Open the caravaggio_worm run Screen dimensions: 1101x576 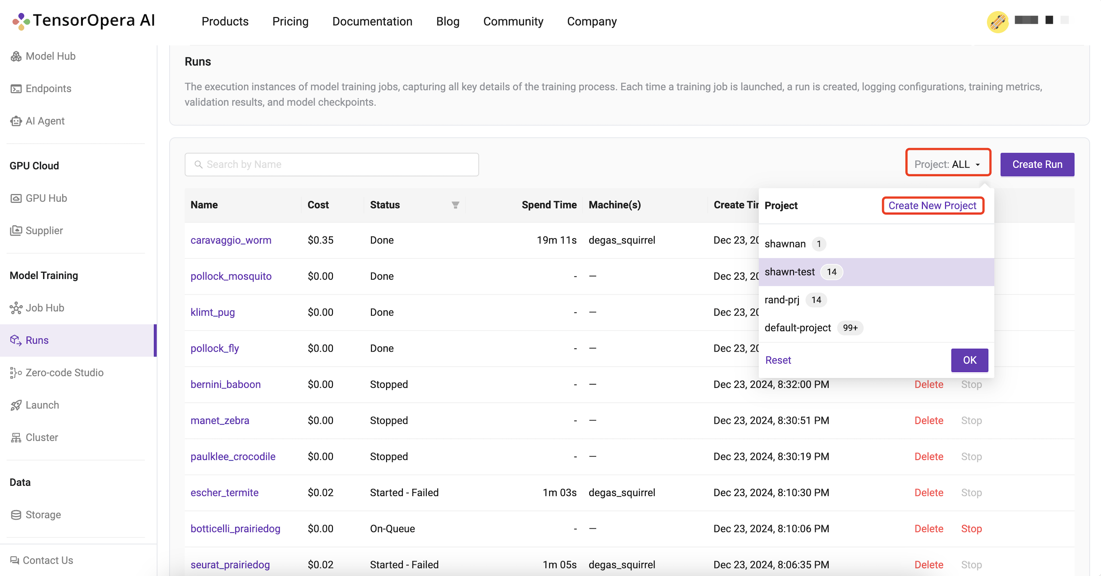(x=231, y=240)
